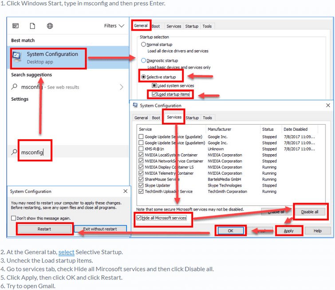Expand msconfig web results chevron
Screen dimensions: 335x290
tap(122, 87)
